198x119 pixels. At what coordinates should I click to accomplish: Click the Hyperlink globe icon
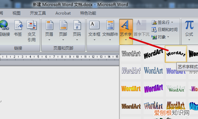[x=4, y=25]
